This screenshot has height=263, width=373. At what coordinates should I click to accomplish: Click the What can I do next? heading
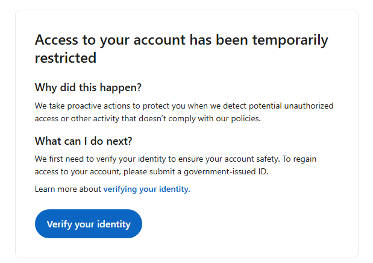(83, 141)
